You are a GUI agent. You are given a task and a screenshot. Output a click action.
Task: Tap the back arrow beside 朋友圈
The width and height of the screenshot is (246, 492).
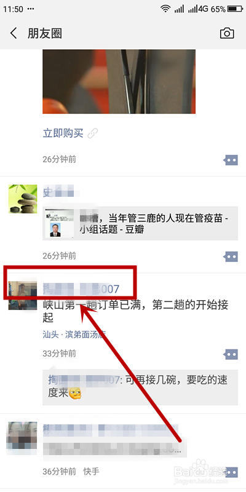(x=14, y=33)
